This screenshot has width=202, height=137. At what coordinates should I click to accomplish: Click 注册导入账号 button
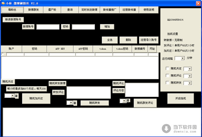[x=149, y=40]
